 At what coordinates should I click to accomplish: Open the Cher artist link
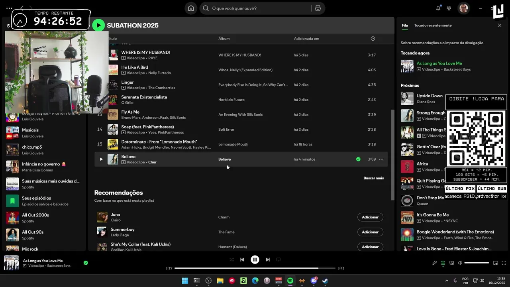coord(152,162)
